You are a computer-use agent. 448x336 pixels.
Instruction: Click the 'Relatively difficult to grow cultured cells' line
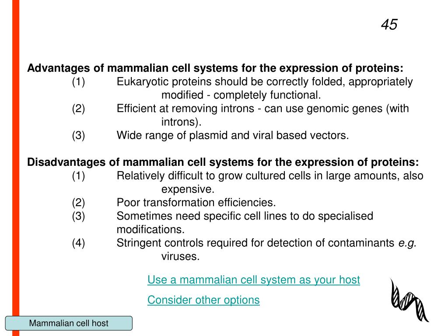tap(269, 176)
